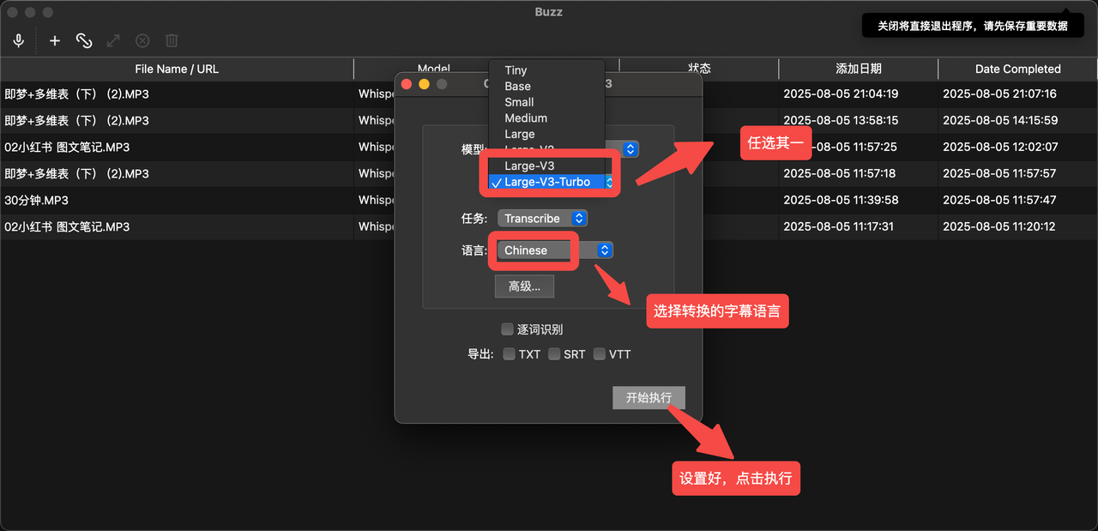Click the 高级... button
The height and width of the screenshot is (531, 1098).
click(x=524, y=287)
